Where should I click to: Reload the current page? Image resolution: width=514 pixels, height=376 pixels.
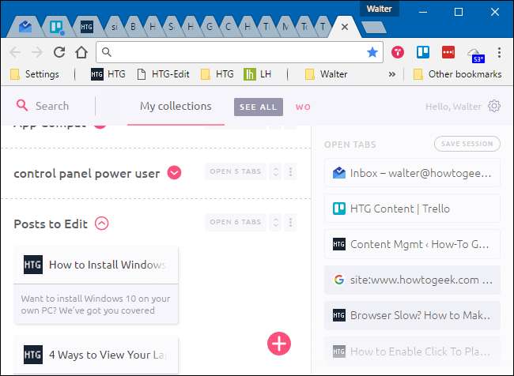tap(59, 52)
